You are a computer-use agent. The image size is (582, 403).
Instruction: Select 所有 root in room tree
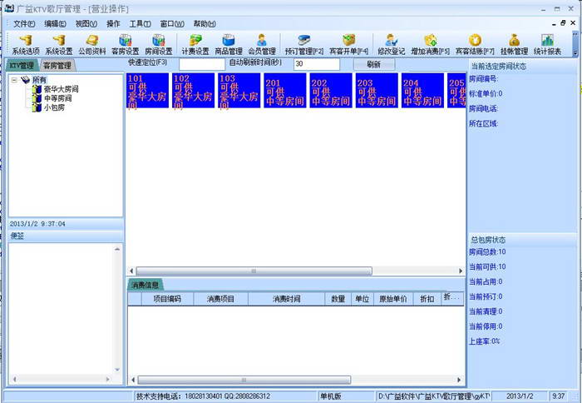tap(39, 80)
